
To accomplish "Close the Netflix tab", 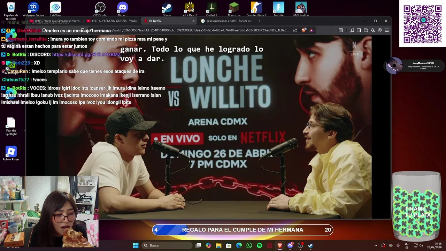I will pyautogui.click(x=193, y=21).
